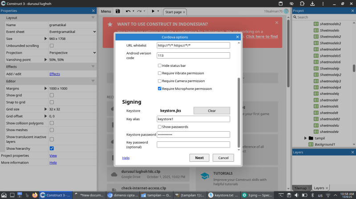Expand the tampil folder in Project tree
Image resolution: width=356 pixels, height=199 pixels.
pos(305,138)
